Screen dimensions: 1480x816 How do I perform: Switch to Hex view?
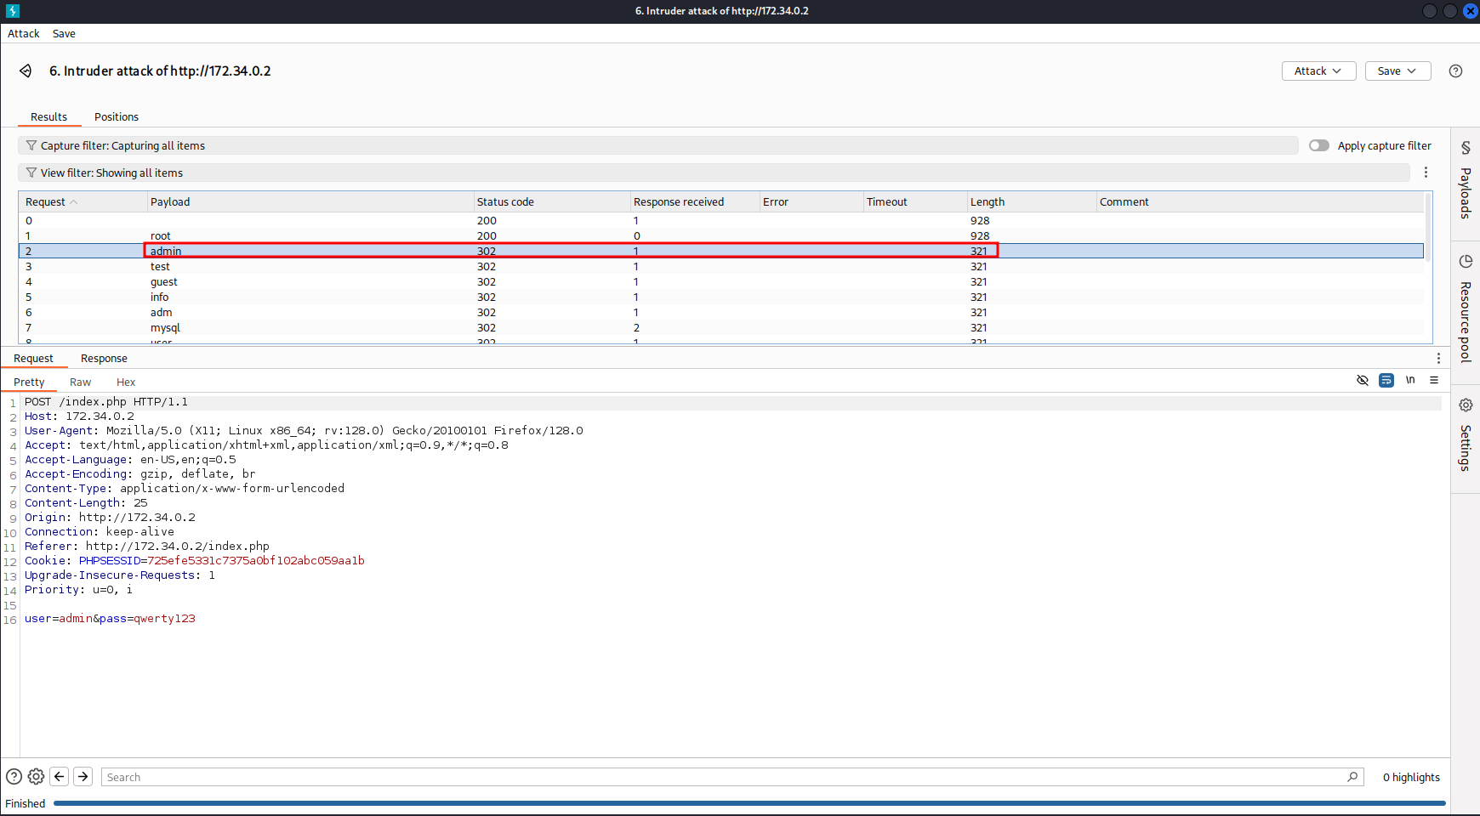click(126, 382)
